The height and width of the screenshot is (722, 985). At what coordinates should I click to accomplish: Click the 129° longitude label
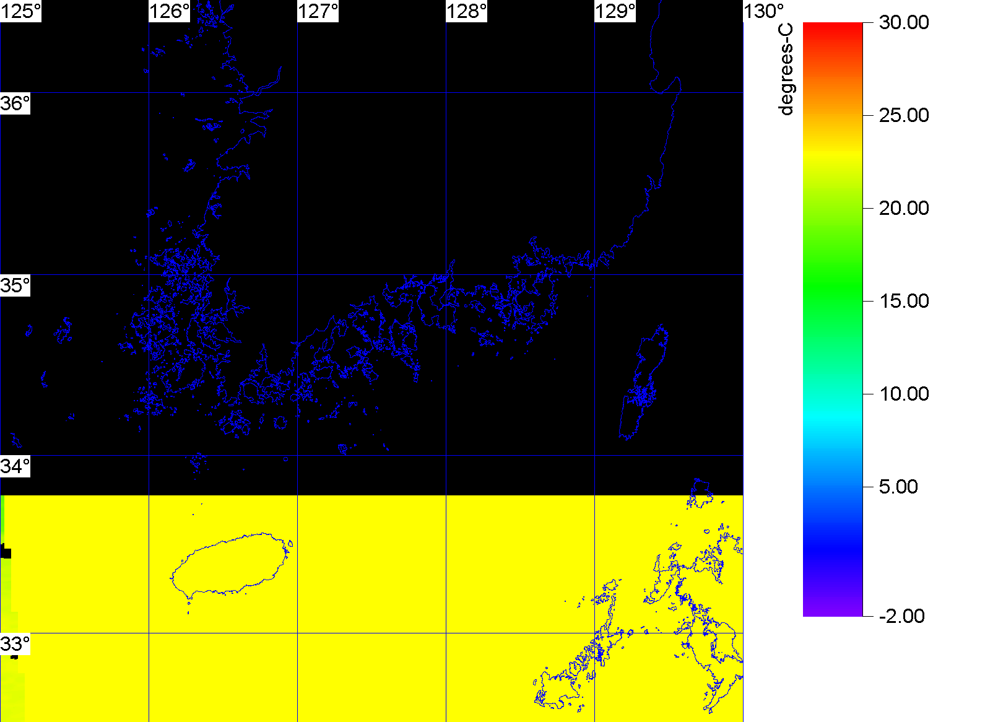point(615,11)
